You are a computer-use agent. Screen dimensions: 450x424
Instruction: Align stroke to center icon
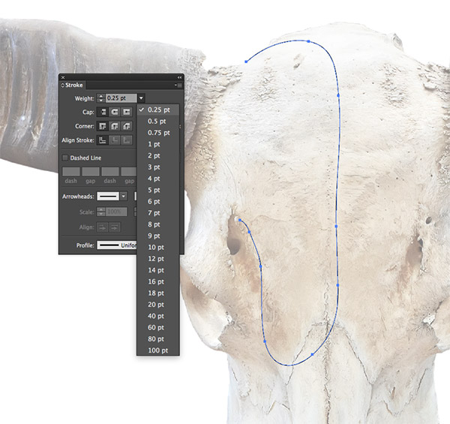point(103,140)
